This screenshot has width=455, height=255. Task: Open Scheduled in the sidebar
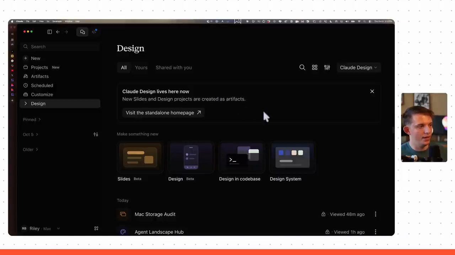click(60, 85)
